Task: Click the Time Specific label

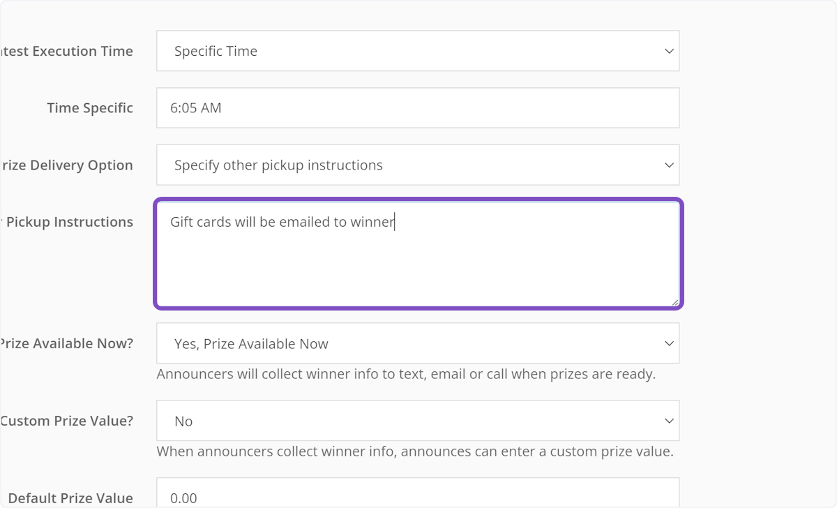Action: tap(89, 107)
